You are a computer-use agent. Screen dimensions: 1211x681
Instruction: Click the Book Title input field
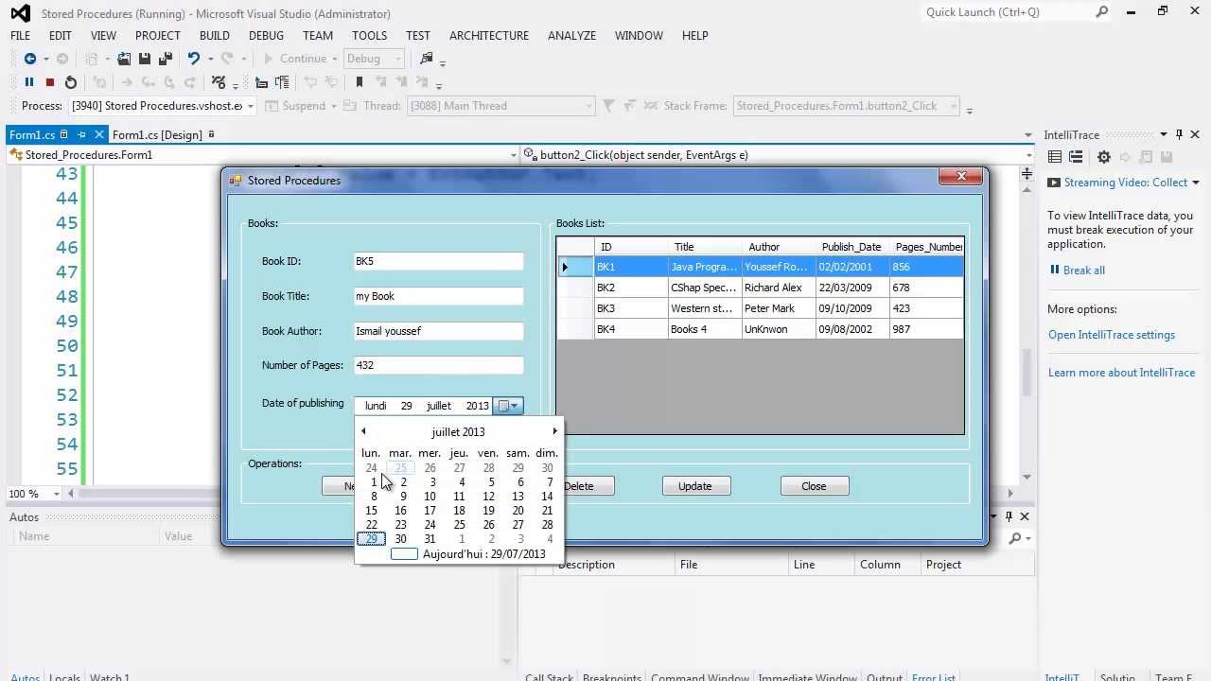438,296
